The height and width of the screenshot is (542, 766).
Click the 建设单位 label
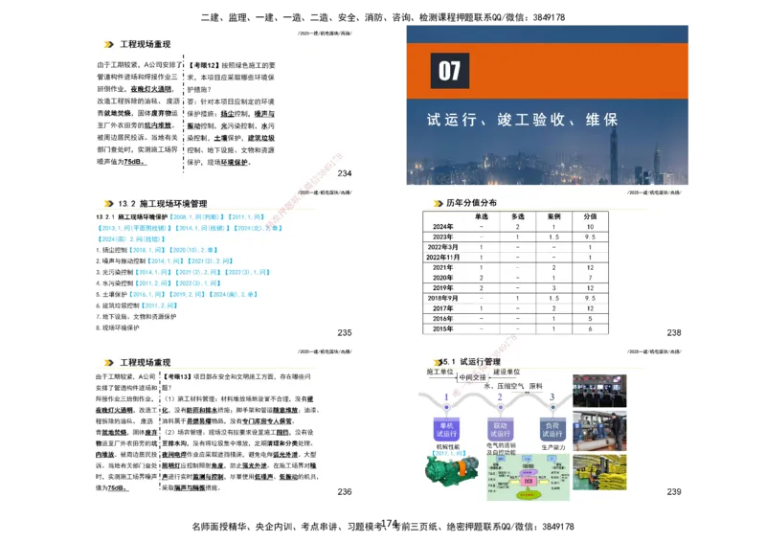click(507, 372)
